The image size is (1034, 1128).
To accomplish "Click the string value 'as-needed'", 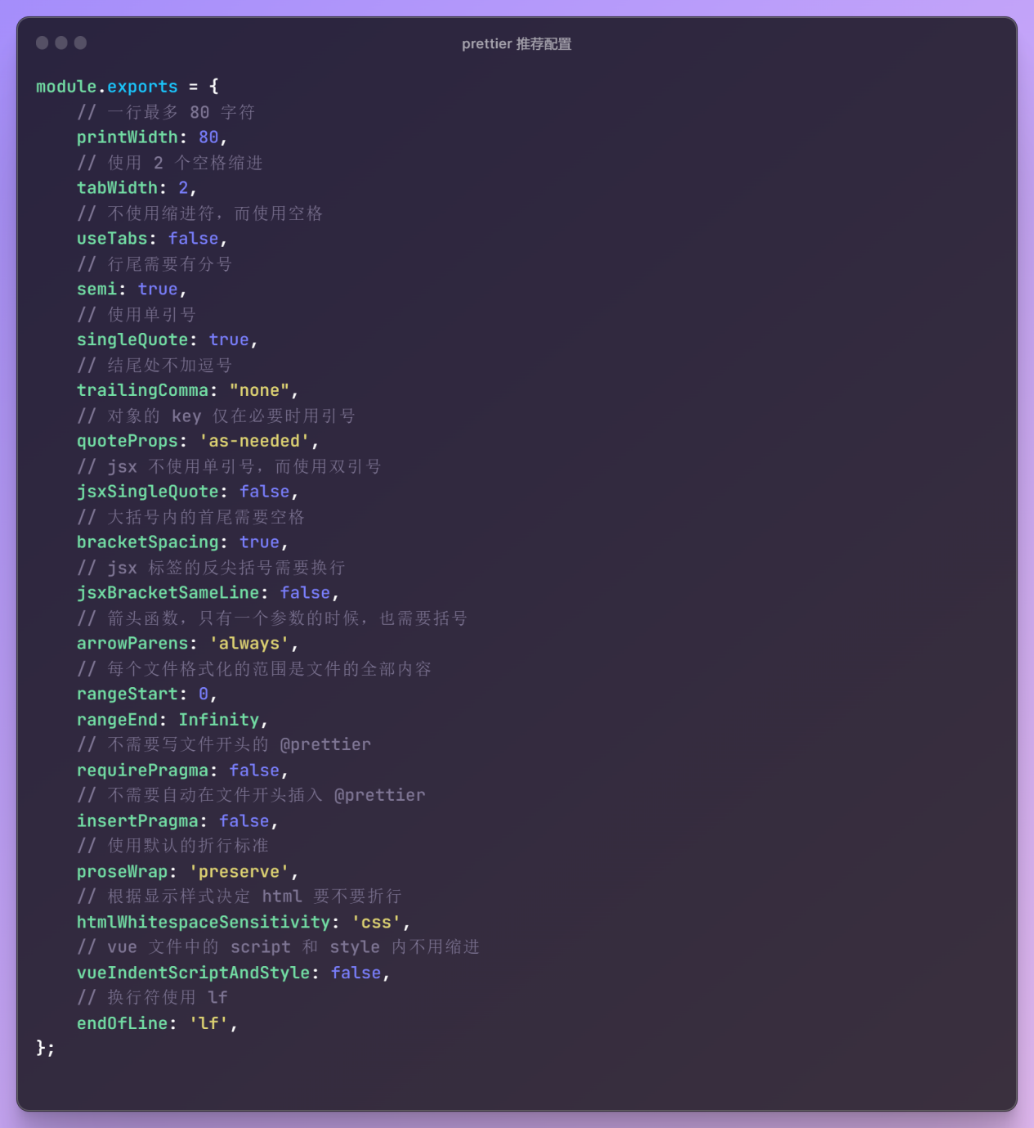I will click(x=254, y=442).
